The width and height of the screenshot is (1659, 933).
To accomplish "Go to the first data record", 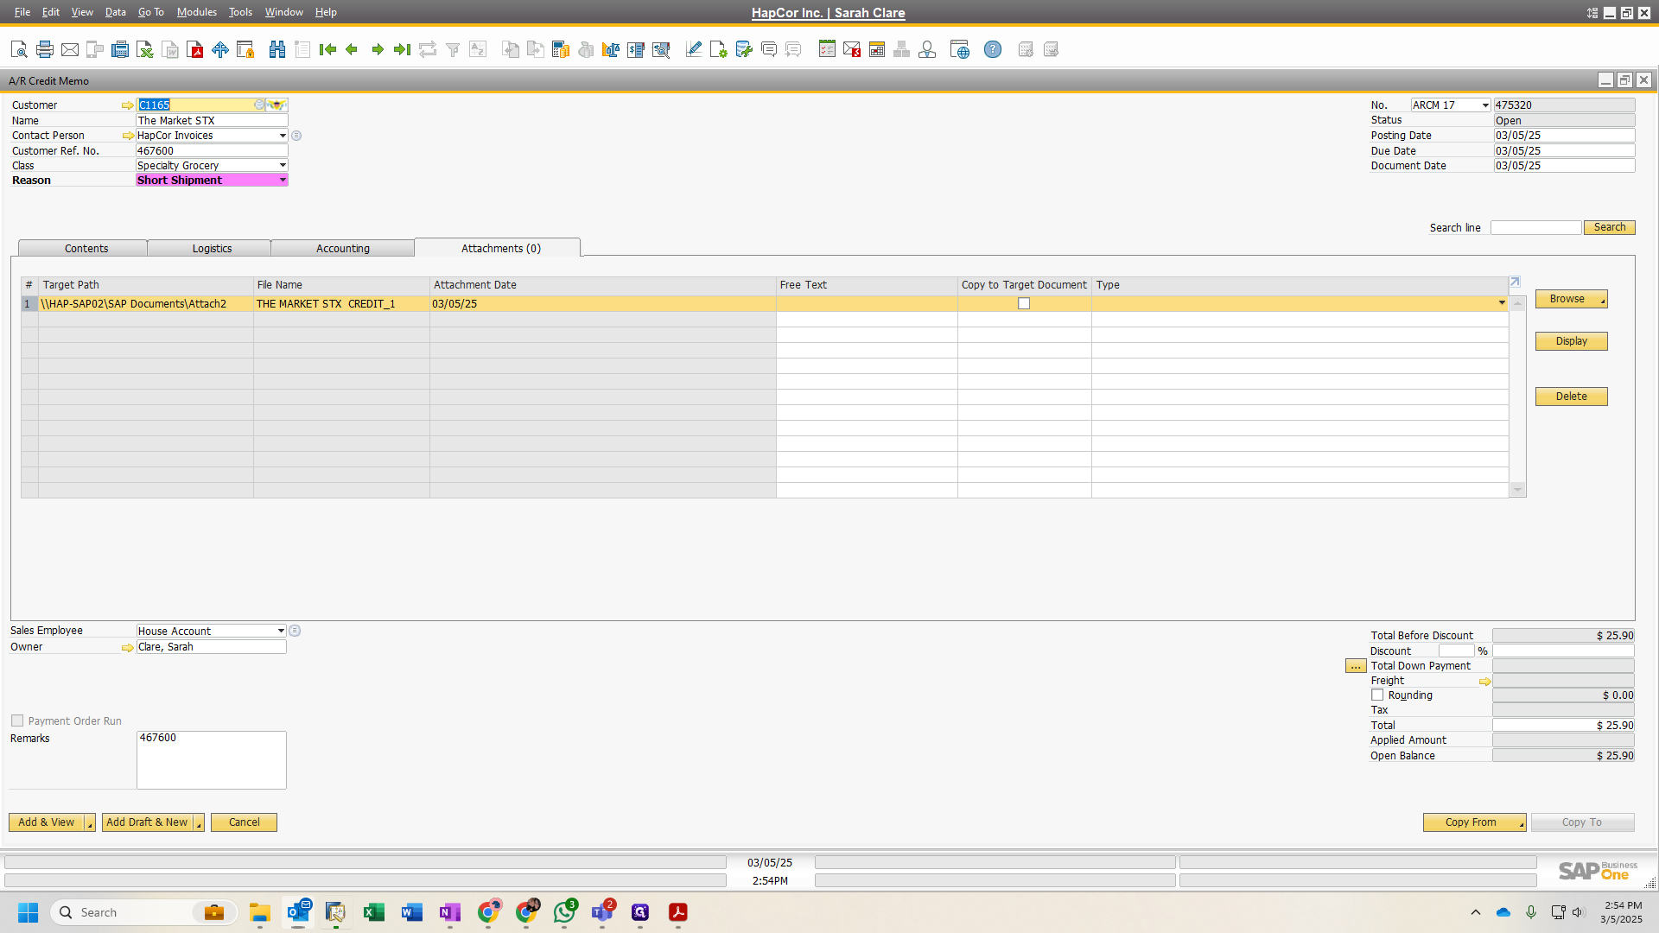I will point(327,49).
